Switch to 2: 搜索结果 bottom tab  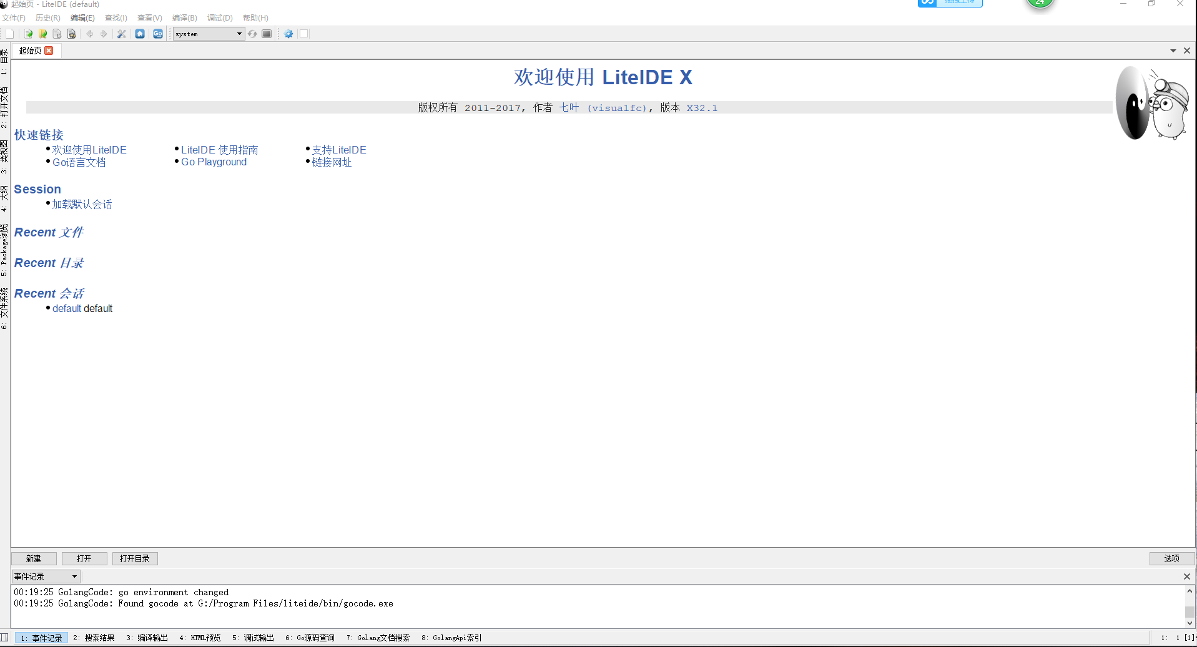[x=94, y=638]
